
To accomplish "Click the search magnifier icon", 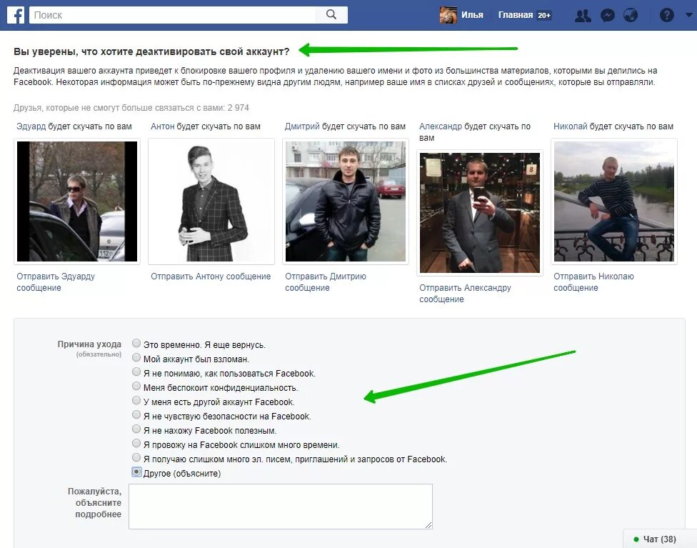I will point(331,15).
